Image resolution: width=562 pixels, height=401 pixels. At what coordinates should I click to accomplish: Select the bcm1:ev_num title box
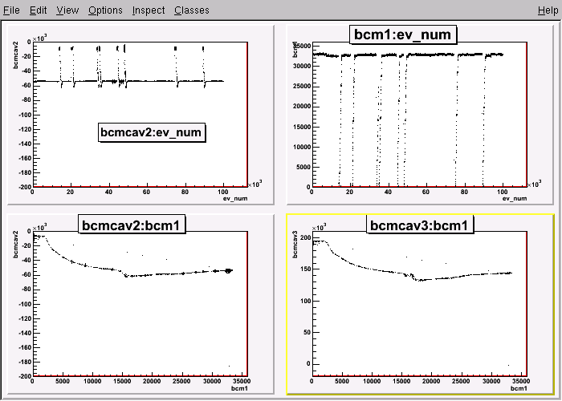(x=402, y=34)
